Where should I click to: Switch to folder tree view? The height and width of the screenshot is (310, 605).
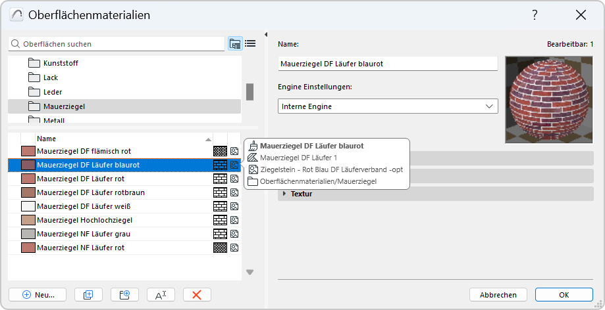pyautogui.click(x=235, y=44)
